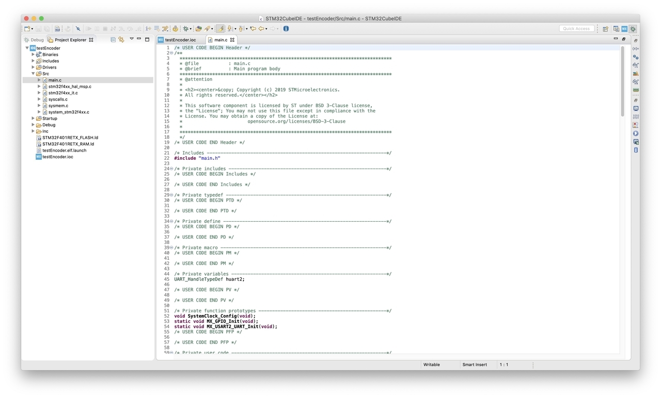Click the editor vertical scrollbar thumb
Screen dimensions: 661x398
click(622, 81)
